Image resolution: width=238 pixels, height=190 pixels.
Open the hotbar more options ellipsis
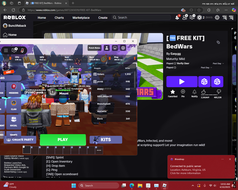point(99,150)
